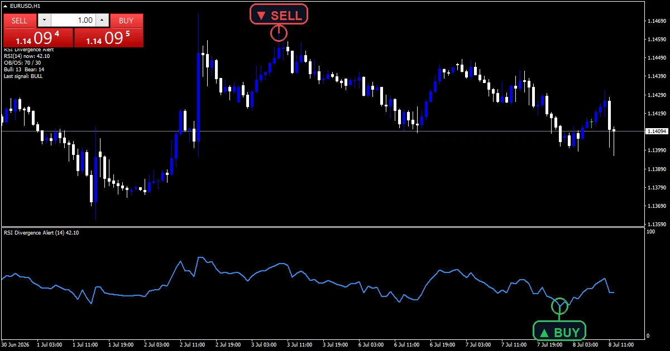Click the RSI scale value 100

point(651,231)
